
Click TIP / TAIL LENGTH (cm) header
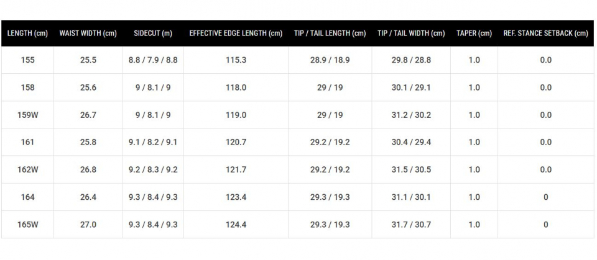click(x=330, y=34)
